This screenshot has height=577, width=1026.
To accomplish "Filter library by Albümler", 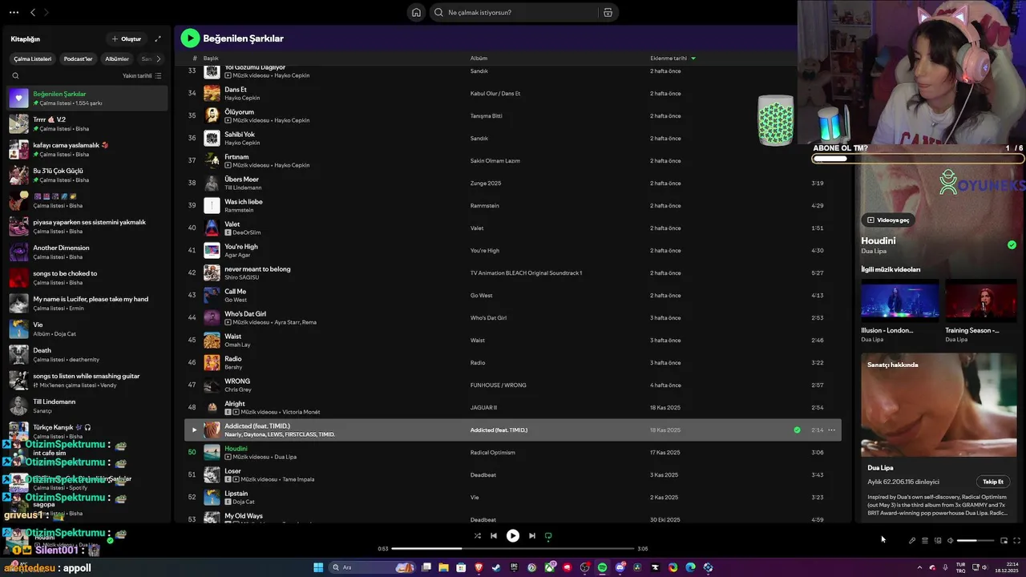I will 117,59.
